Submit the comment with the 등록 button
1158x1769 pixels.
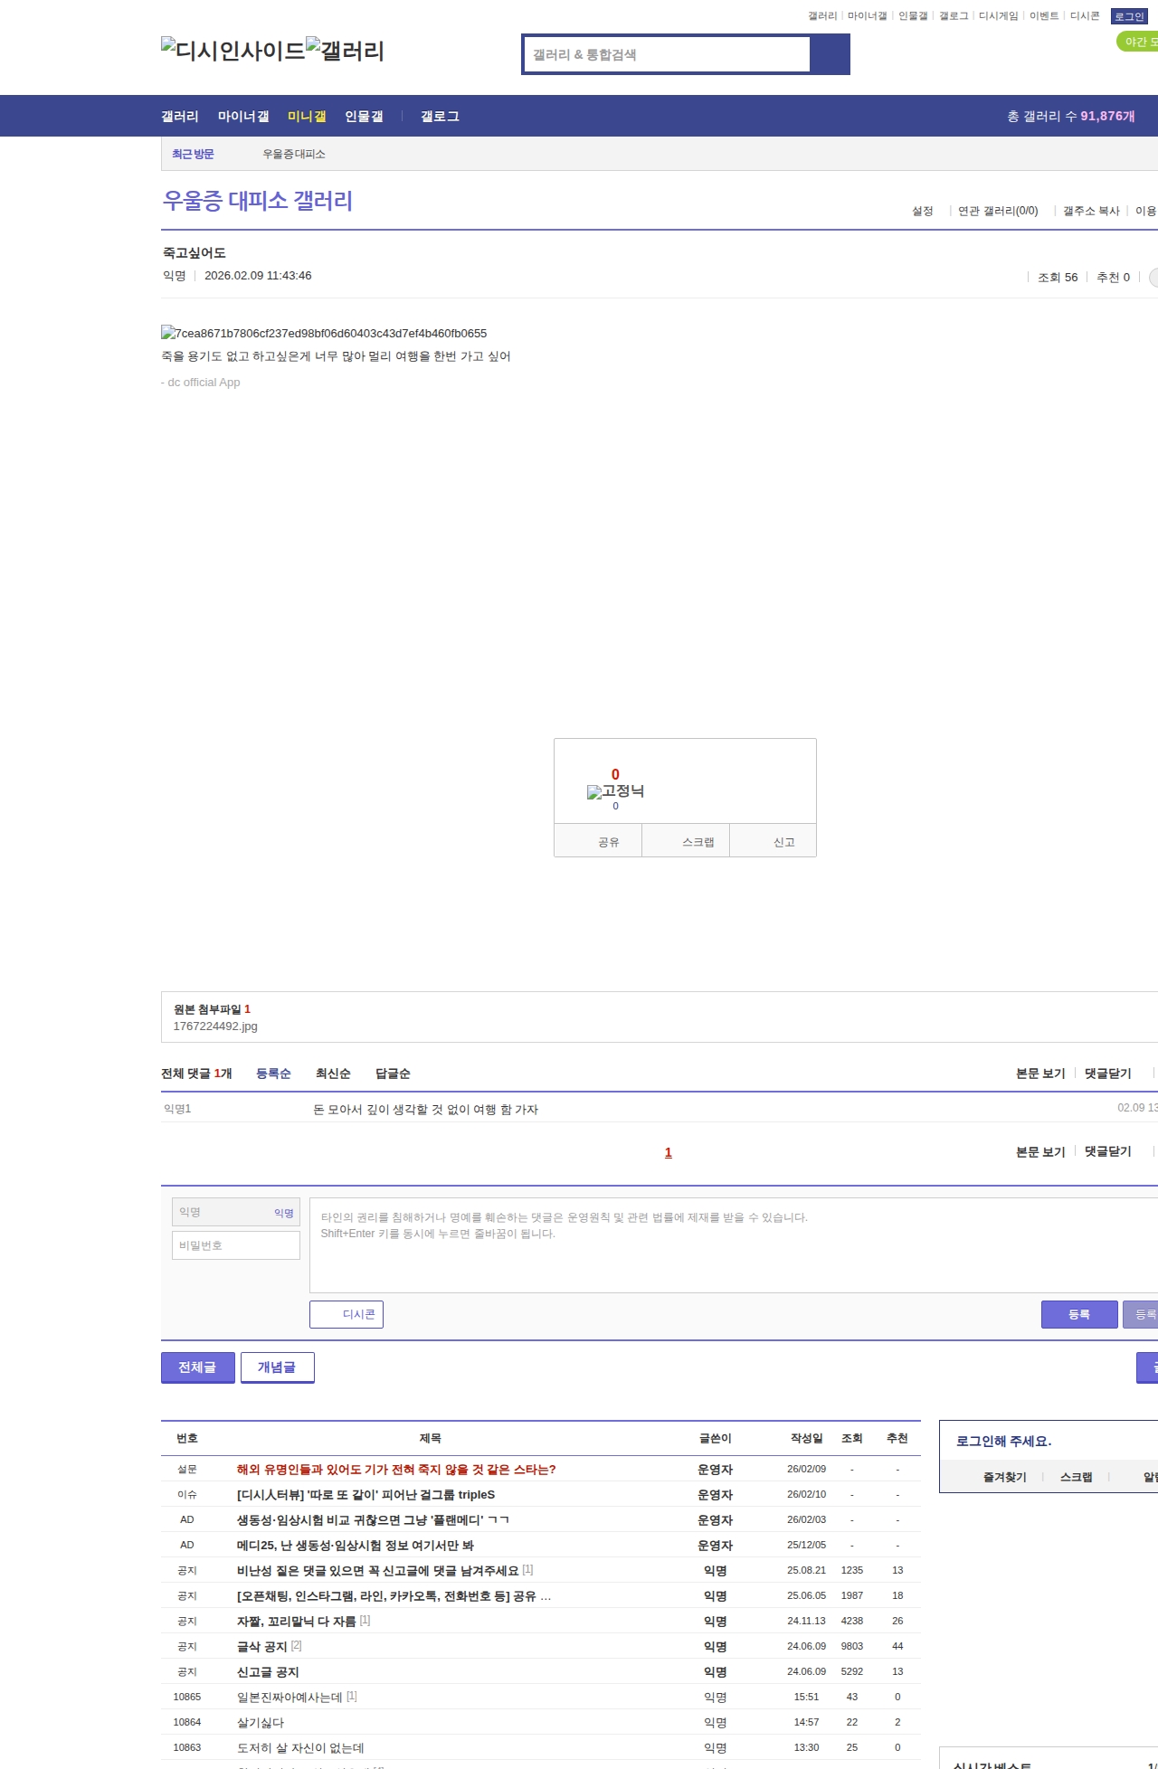[x=1078, y=1314]
